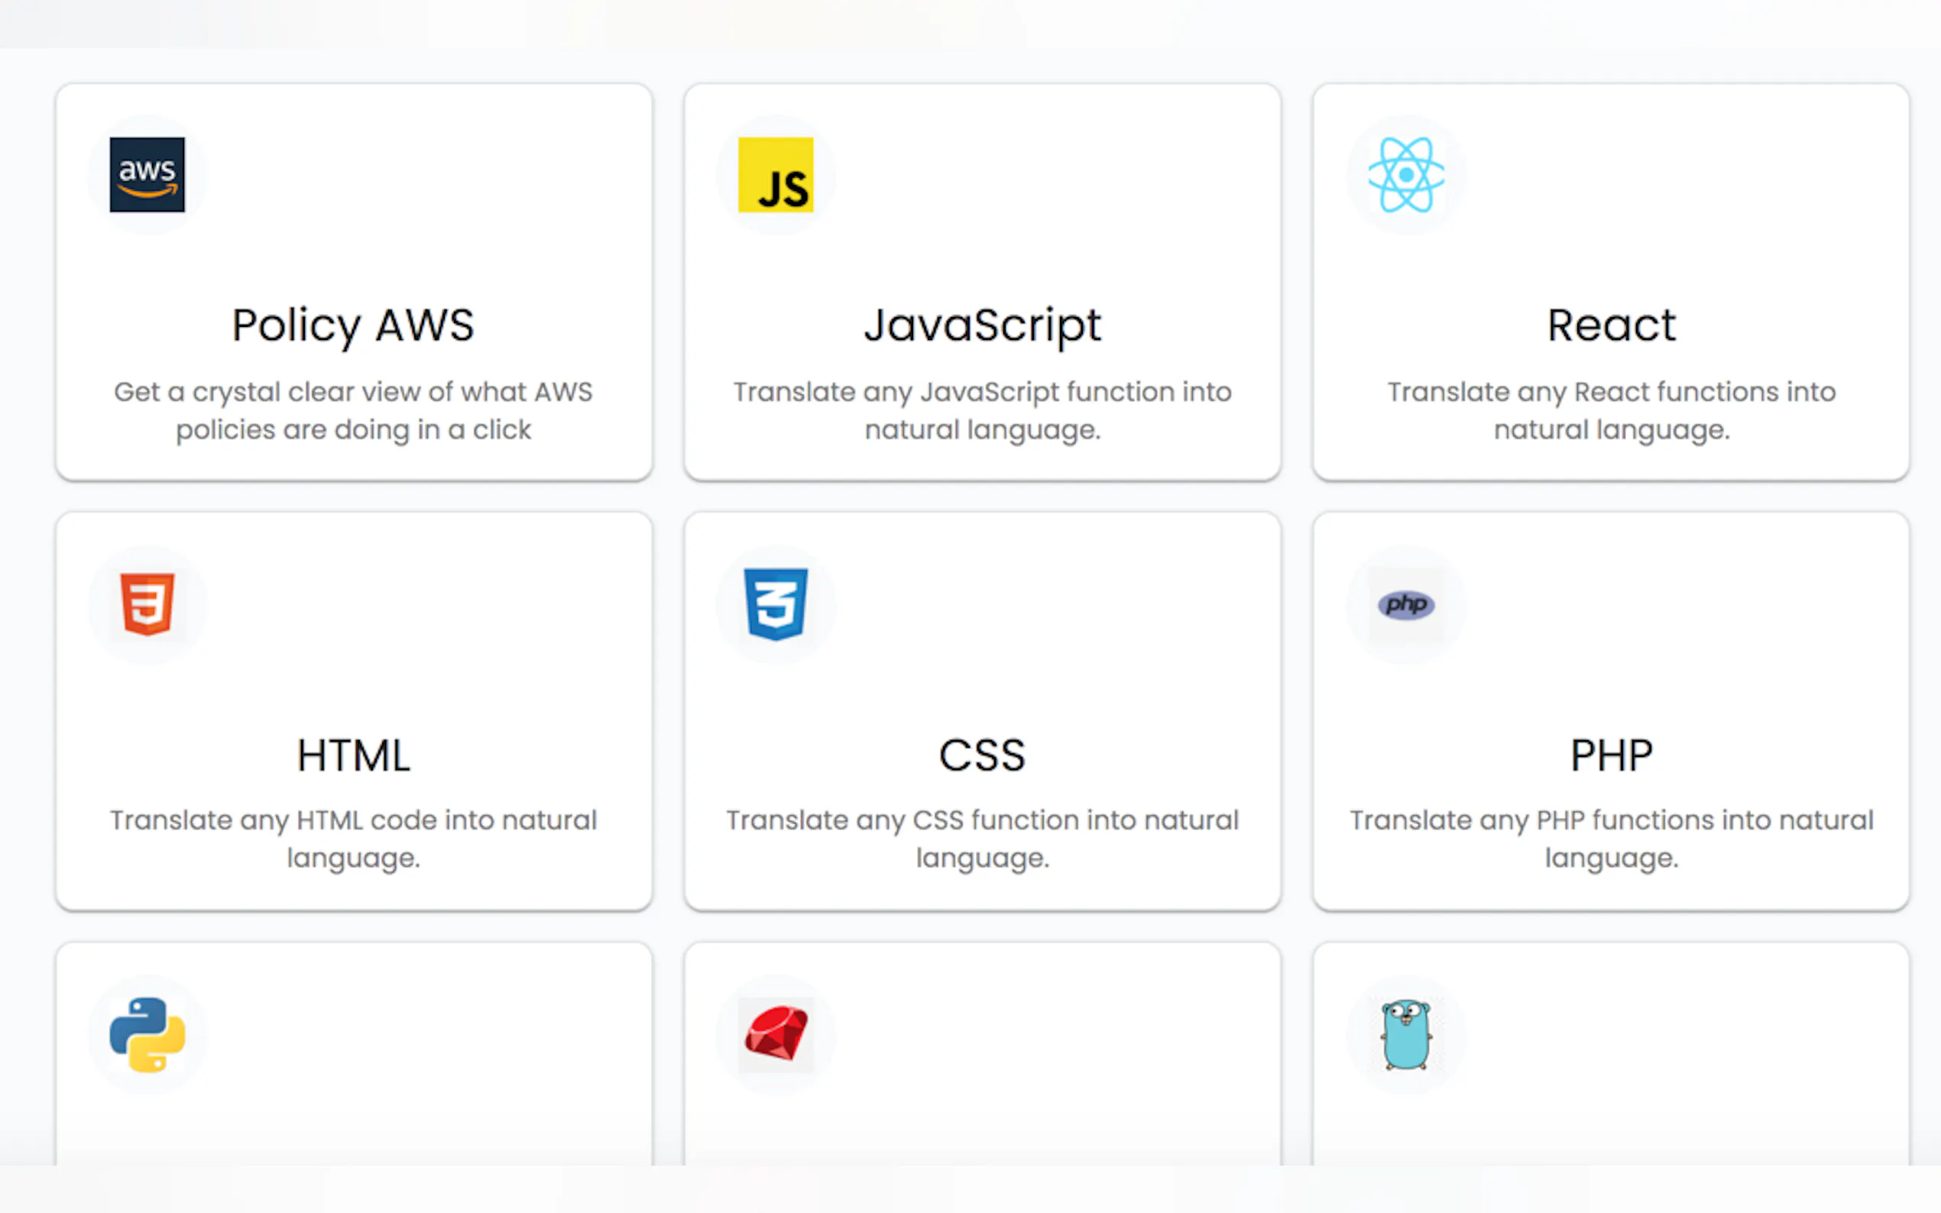The height and width of the screenshot is (1213, 1941).
Task: Click the Go gopher mascot icon
Action: [1405, 1034]
